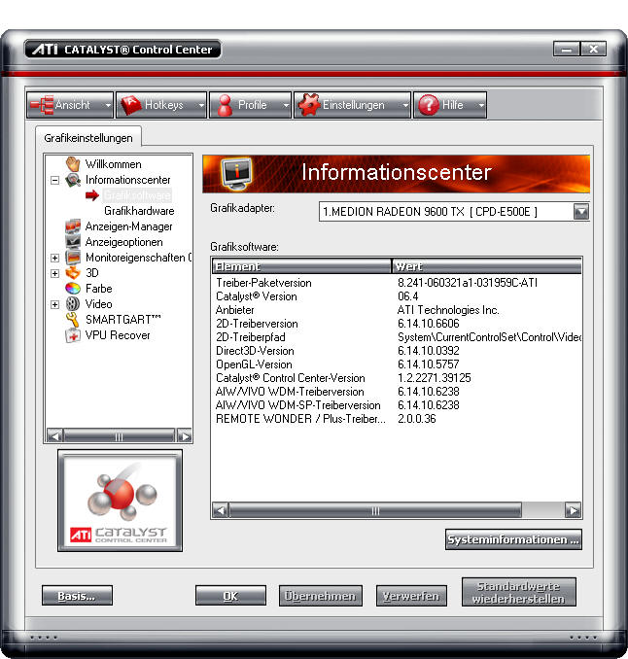The width and height of the screenshot is (628, 659).
Task: Click the Profile person icon
Action: 225,105
